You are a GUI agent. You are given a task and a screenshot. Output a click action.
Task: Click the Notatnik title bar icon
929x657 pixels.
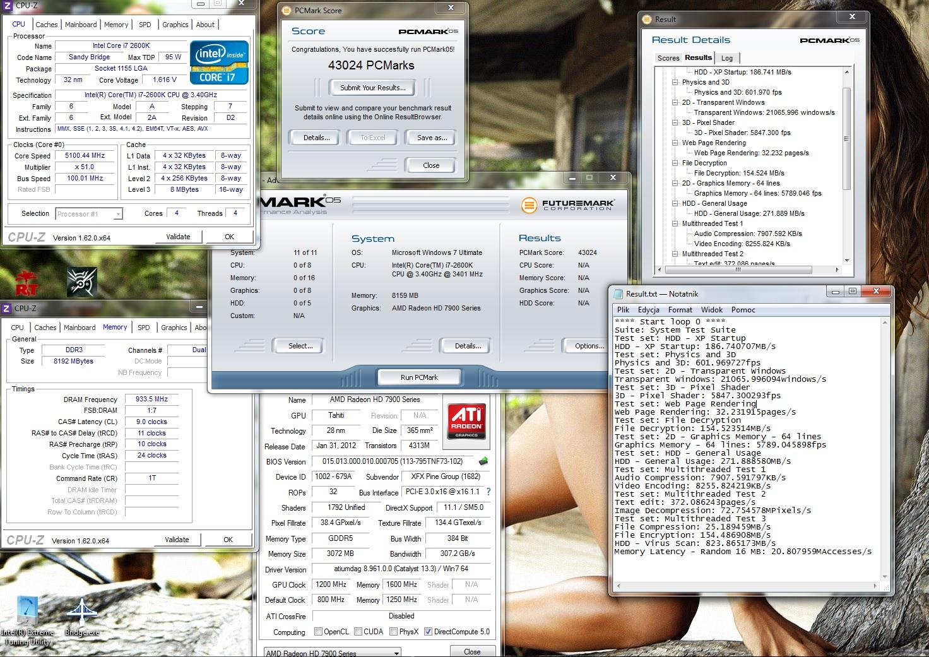[x=617, y=293]
